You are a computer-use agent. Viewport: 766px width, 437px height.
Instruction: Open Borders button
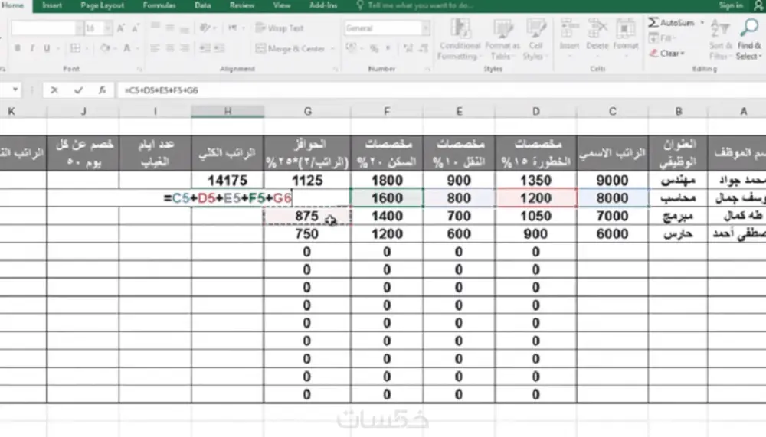pos(75,48)
